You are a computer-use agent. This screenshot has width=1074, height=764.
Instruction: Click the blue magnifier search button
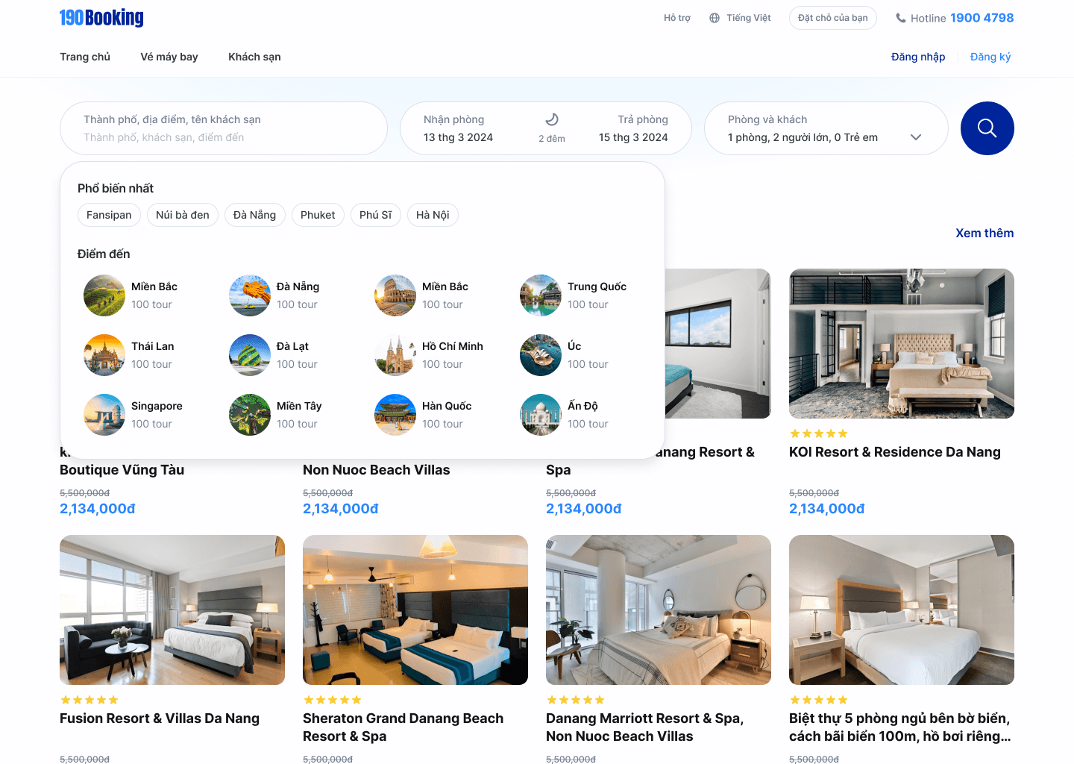(x=987, y=128)
